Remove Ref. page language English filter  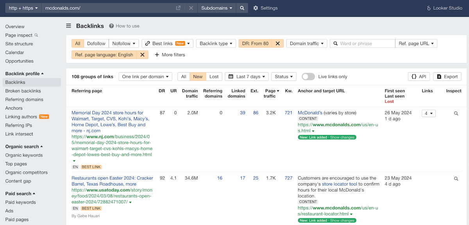coord(142,55)
